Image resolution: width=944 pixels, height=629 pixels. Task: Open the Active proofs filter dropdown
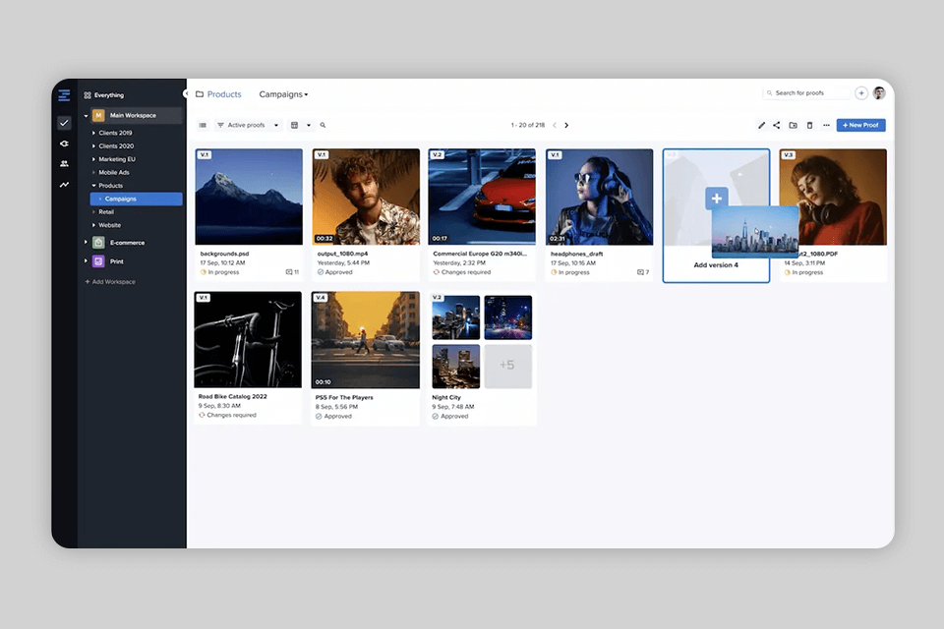click(x=248, y=125)
